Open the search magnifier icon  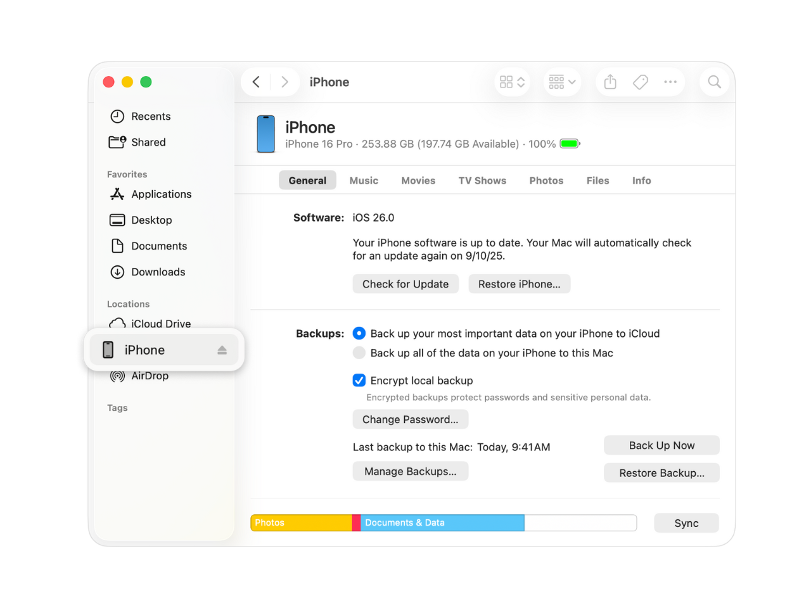coord(714,82)
